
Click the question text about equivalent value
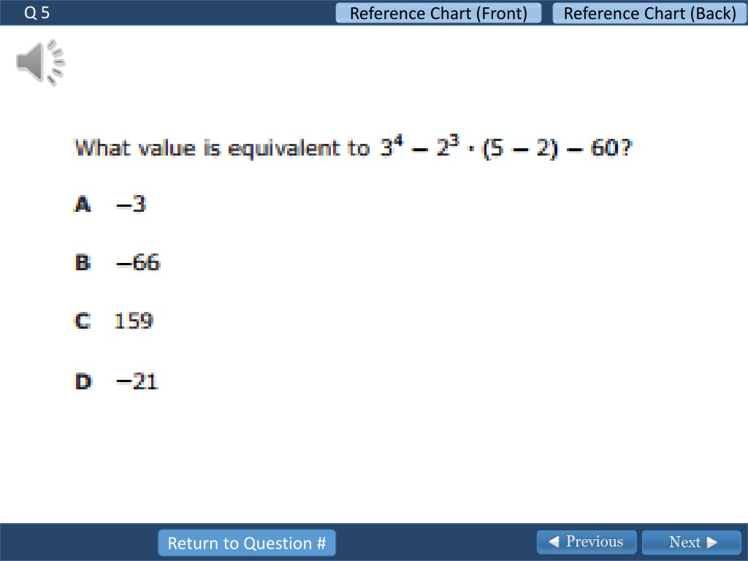354,148
